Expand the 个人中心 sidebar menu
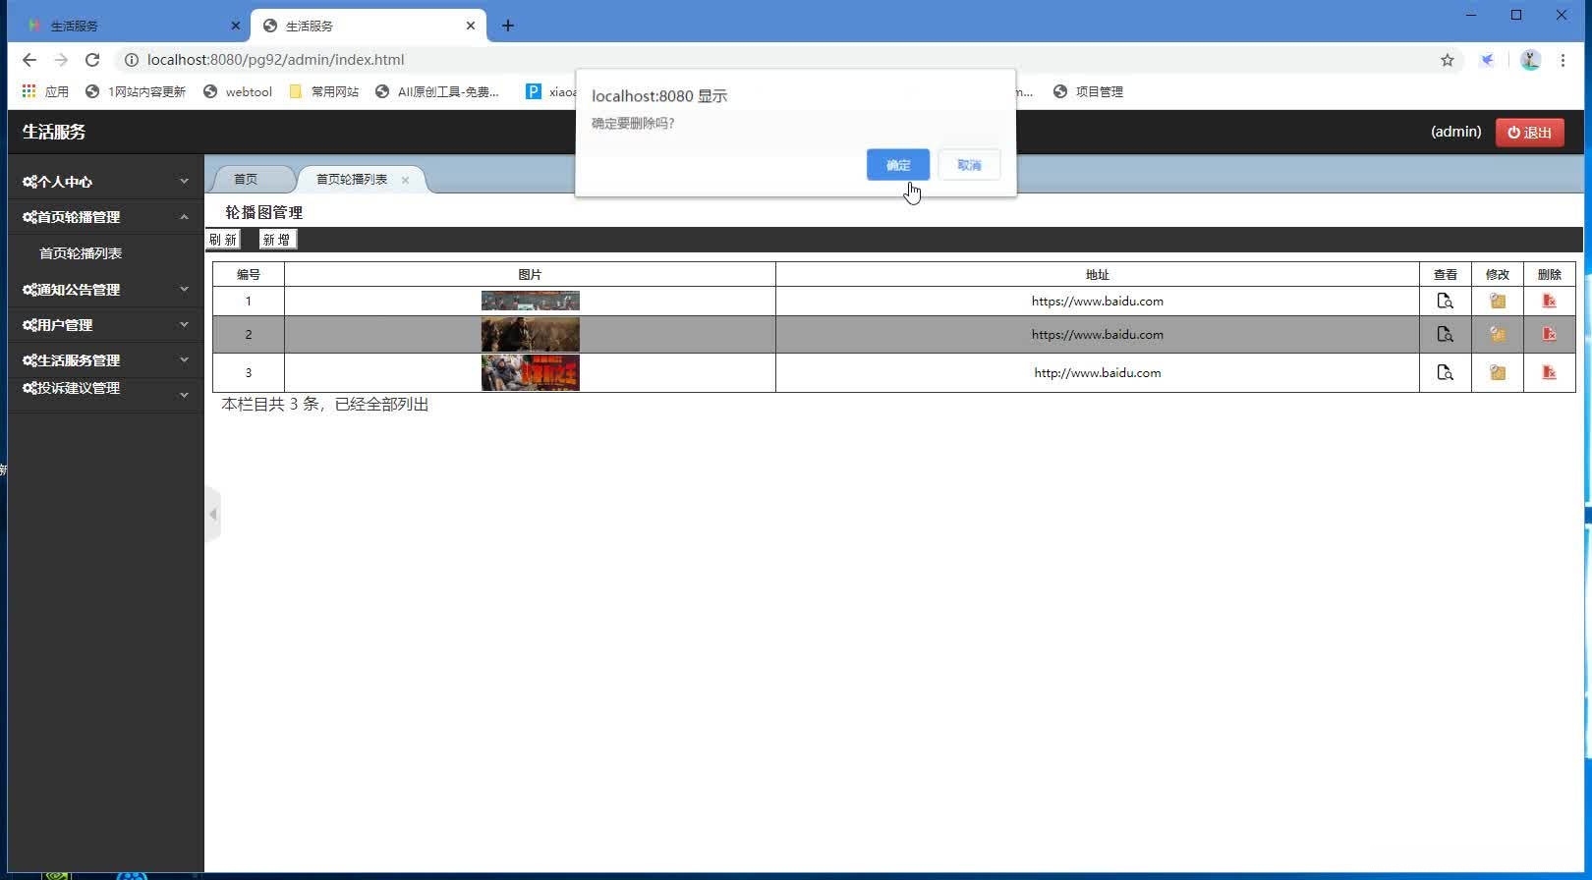The width and height of the screenshot is (1592, 880). 105,182
